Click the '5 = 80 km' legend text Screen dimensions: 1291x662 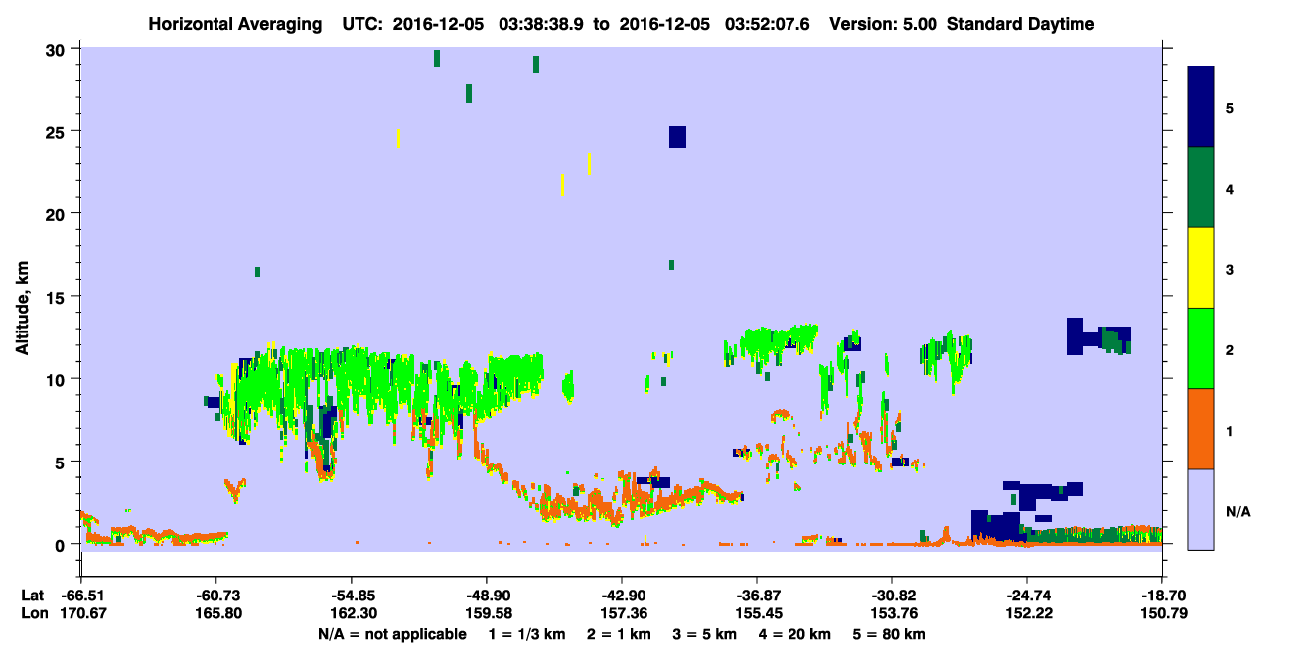point(891,634)
